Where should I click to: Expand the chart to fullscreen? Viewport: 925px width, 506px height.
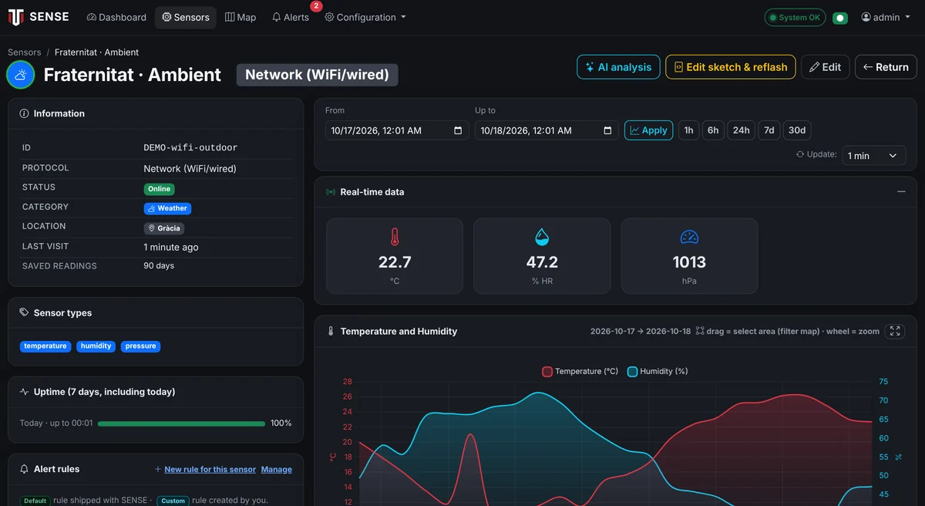[x=895, y=331]
